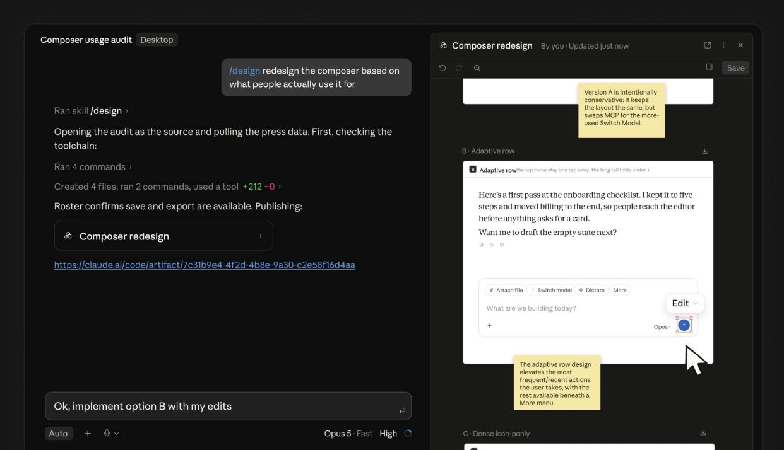Image resolution: width=784 pixels, height=450 pixels.
Task: Click the prompt field with option B text
Action: (x=228, y=406)
